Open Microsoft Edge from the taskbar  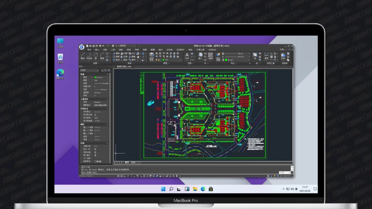(x=203, y=189)
